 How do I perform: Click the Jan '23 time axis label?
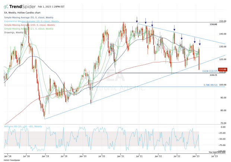[196, 156]
